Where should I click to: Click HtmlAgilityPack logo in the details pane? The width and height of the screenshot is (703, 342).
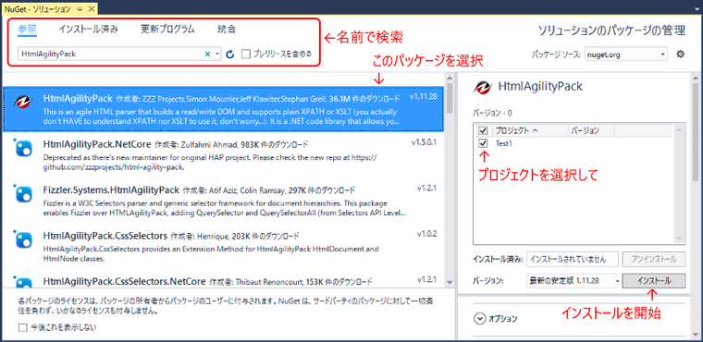[x=483, y=88]
